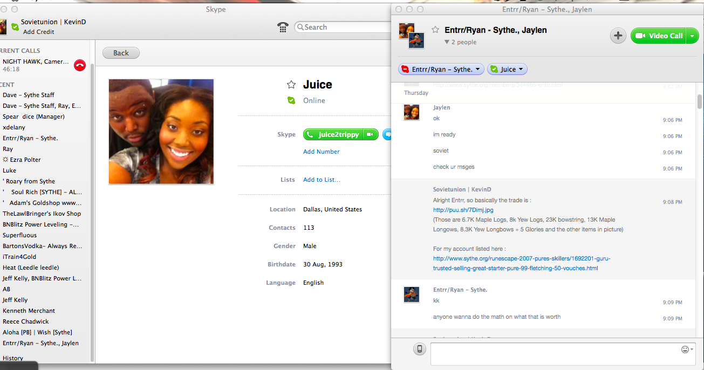
Task: Open the Skype dial pad phone icon
Action: (283, 27)
